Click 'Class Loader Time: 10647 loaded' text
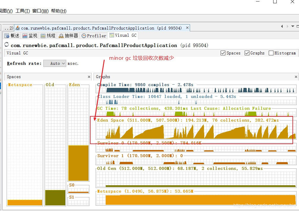The image size is (299, 211). 139,96
